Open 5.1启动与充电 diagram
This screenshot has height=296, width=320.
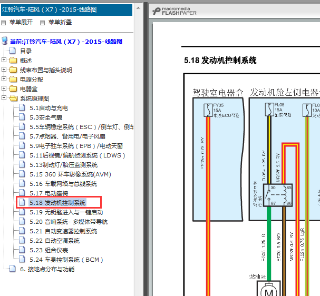[x=49, y=108]
